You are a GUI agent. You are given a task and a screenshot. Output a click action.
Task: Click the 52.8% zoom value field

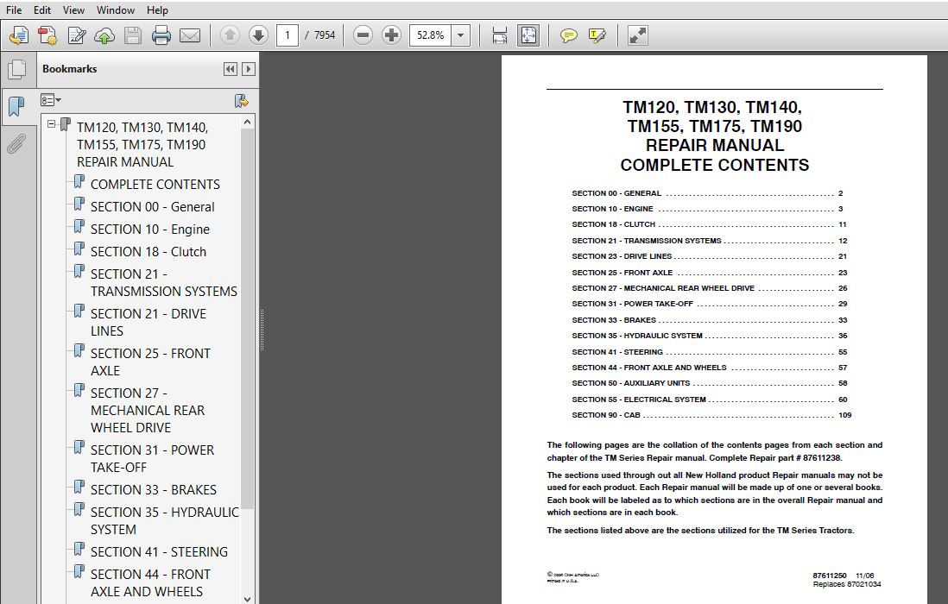tap(431, 35)
